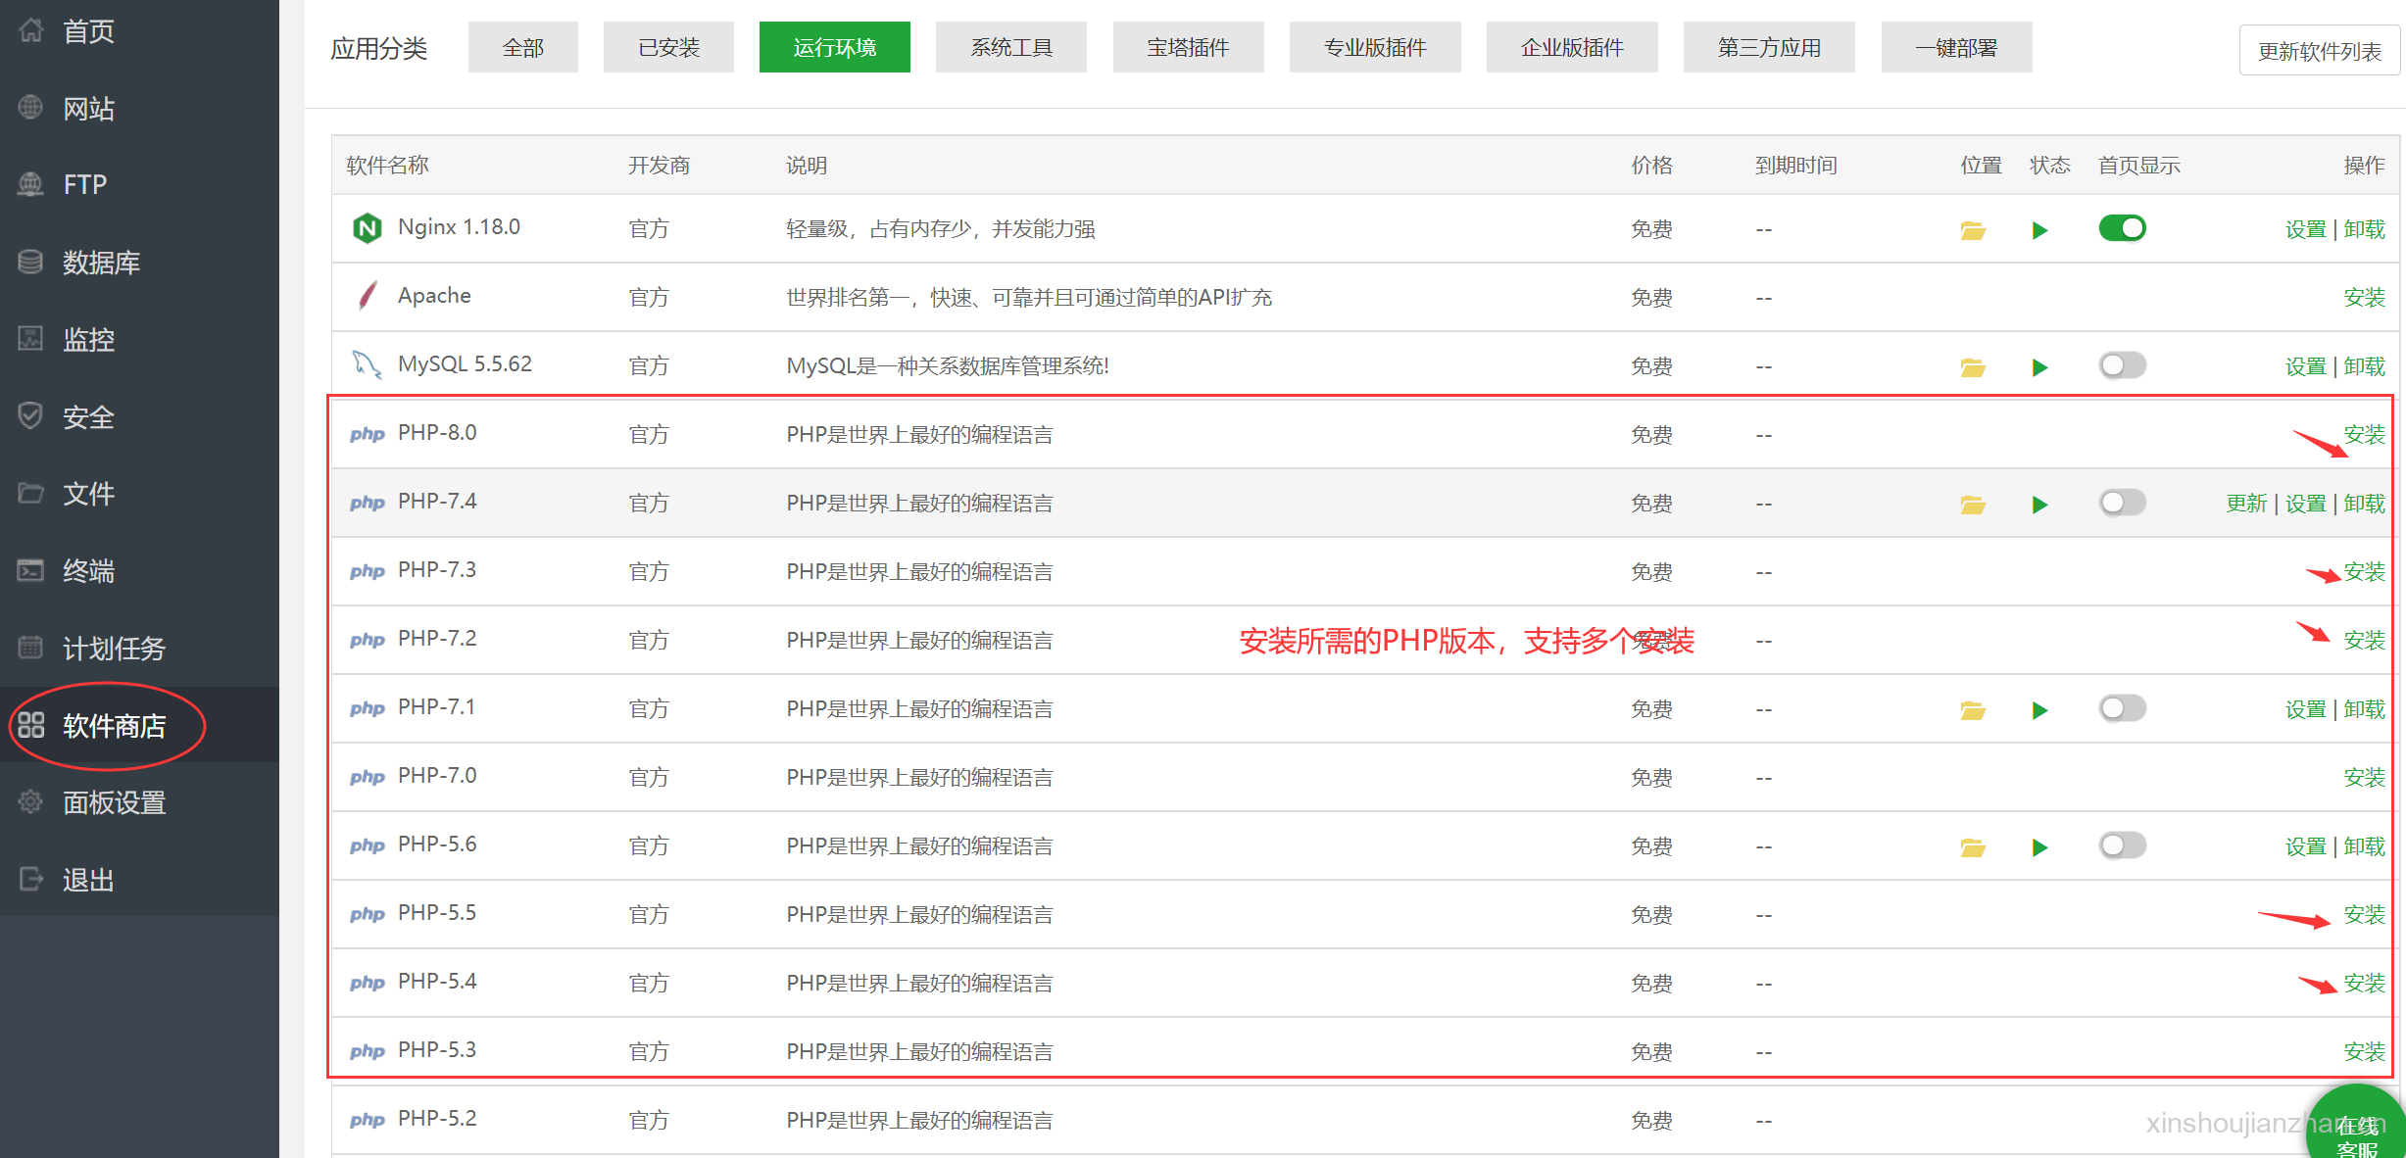Click the 文件 folder icon in sidebar
Screen dimensions: 2406x1158
pos(30,493)
